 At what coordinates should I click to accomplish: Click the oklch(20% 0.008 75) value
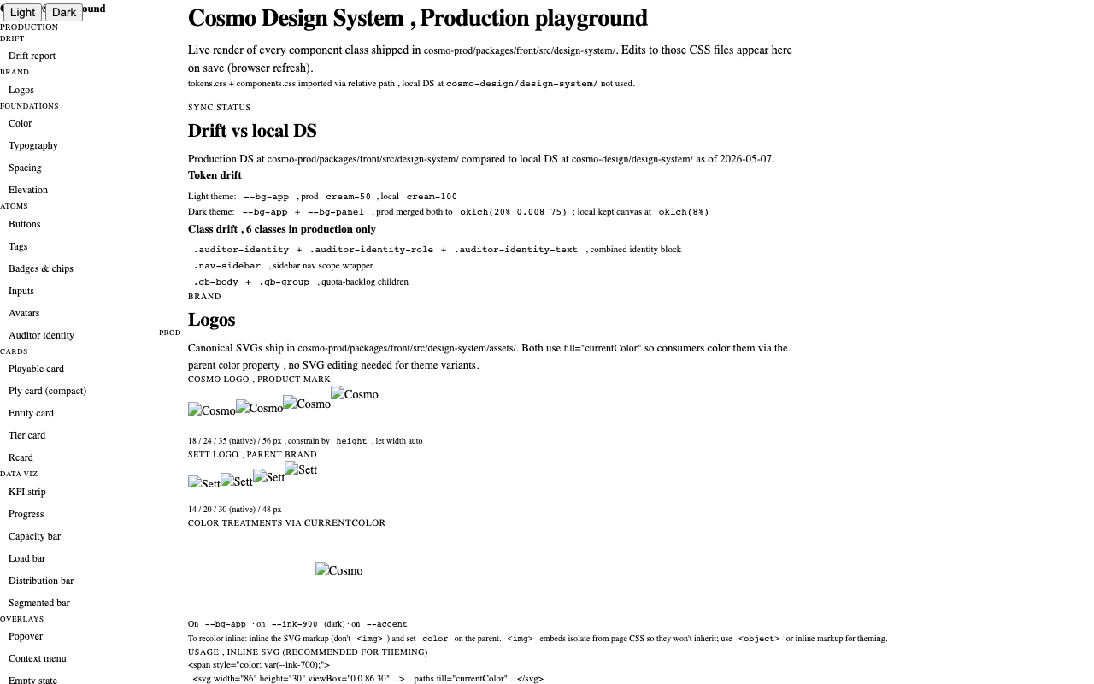pos(513,212)
